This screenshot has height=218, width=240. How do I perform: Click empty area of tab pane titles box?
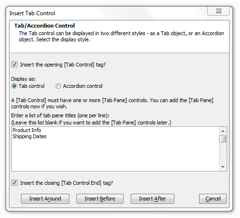(x=115, y=155)
